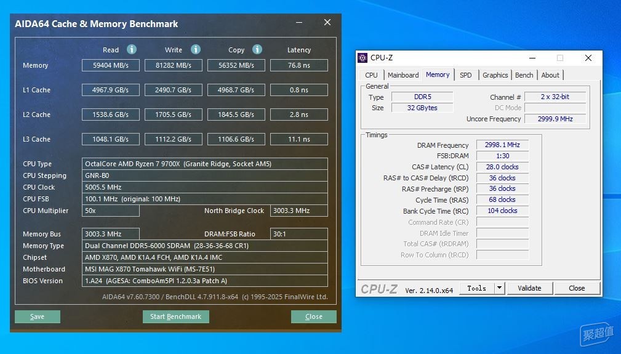Click L3 Cache Read value 1048.1 GB/s
The height and width of the screenshot is (354, 621).
(111, 139)
